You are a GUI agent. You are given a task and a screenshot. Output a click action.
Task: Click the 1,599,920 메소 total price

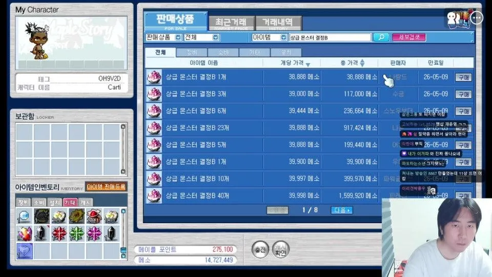click(358, 195)
